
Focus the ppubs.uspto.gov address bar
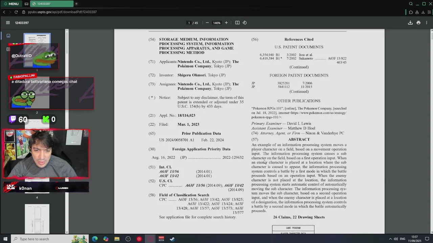click(62, 12)
